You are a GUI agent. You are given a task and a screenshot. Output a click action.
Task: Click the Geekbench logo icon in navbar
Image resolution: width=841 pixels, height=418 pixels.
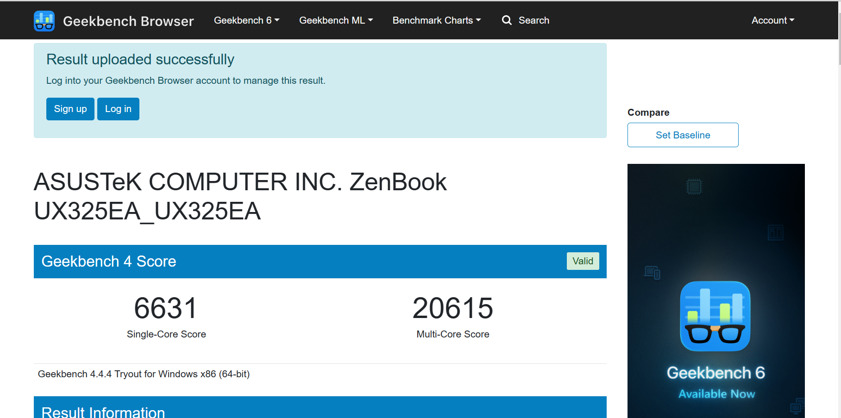coord(44,21)
